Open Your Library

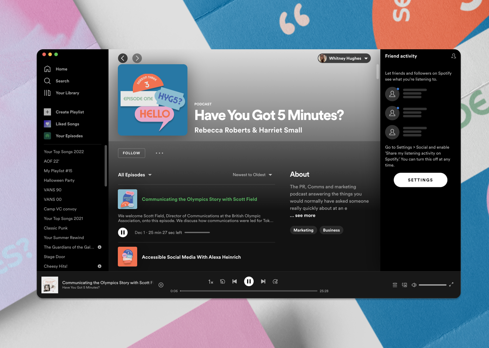click(61, 93)
